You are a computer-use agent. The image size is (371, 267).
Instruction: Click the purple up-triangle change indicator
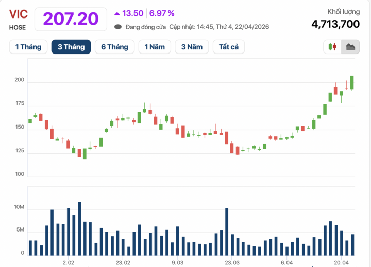click(x=117, y=13)
